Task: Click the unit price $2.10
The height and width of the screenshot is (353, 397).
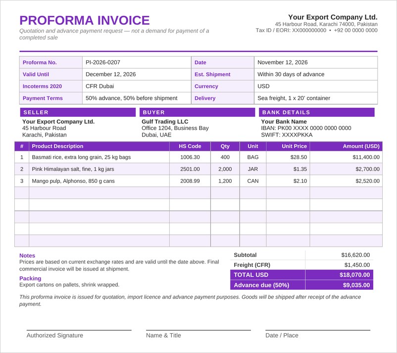Action: (x=300, y=181)
